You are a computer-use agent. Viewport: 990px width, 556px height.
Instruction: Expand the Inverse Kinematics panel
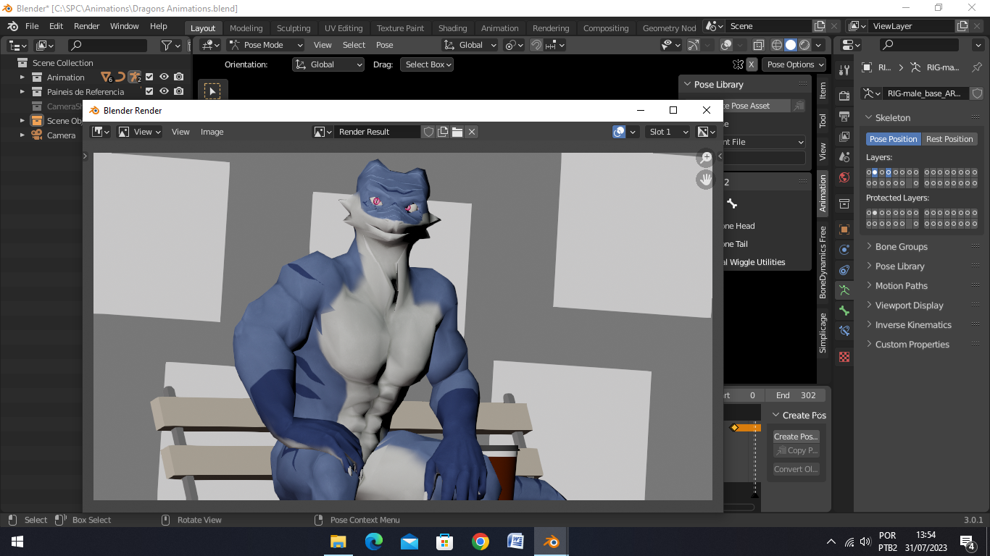point(913,325)
